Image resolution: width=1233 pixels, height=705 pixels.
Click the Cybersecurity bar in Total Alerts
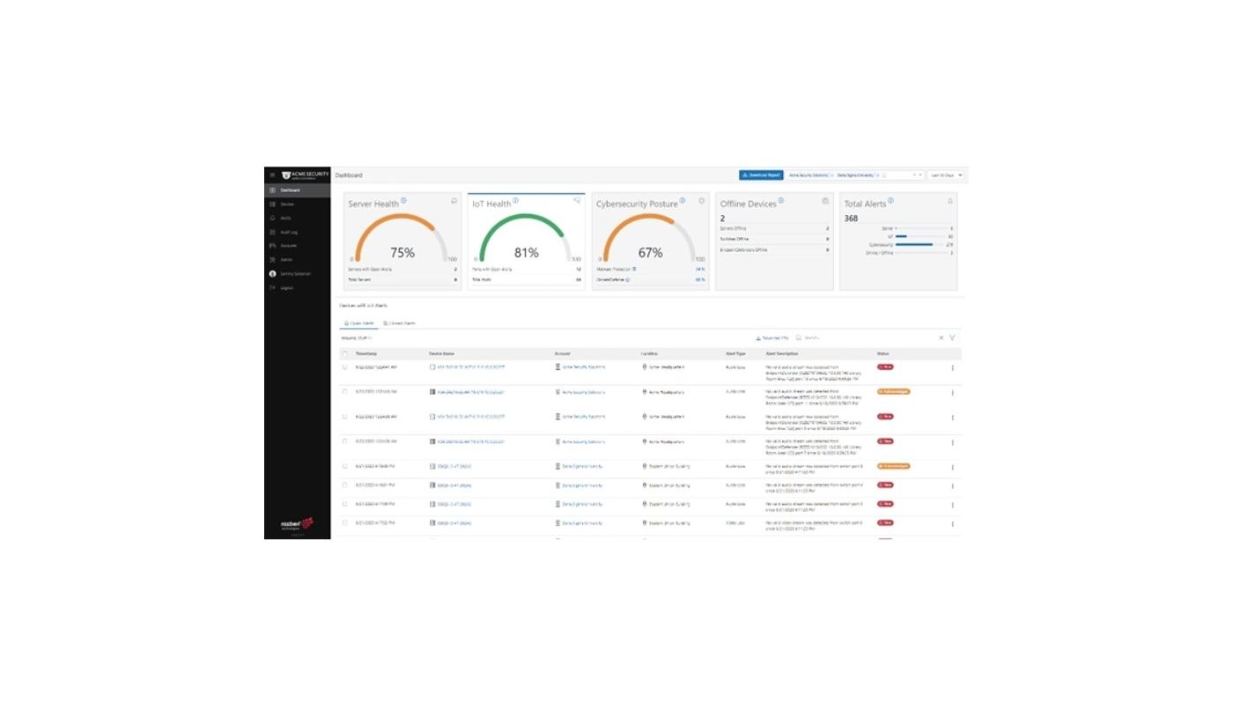(x=914, y=245)
